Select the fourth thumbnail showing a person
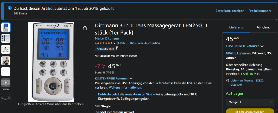278x113 pixels. (6, 61)
